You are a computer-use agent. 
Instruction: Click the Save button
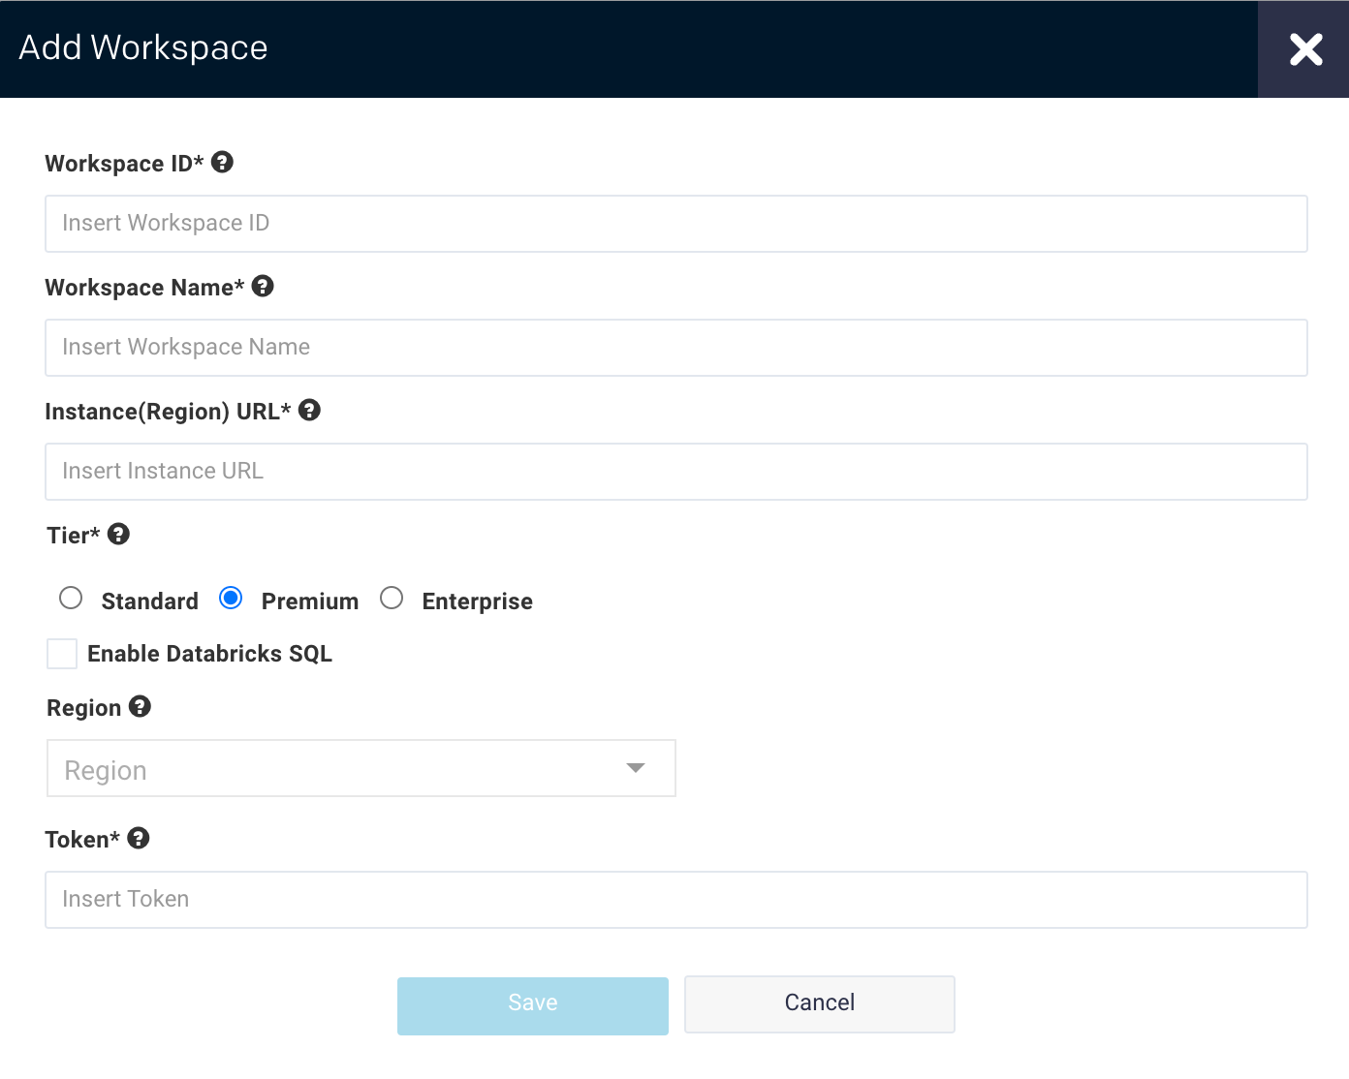(x=532, y=1005)
